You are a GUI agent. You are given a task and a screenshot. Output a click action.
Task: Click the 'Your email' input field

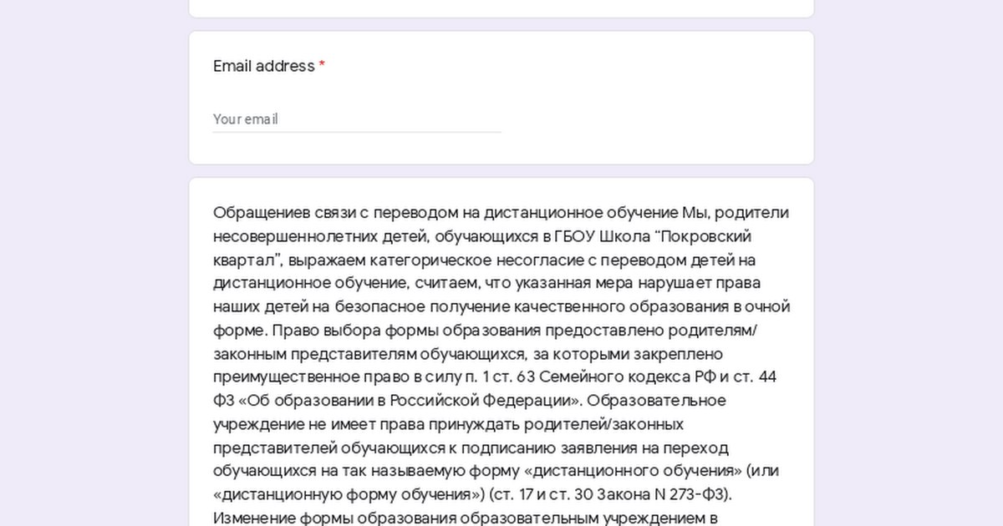pyautogui.click(x=357, y=119)
